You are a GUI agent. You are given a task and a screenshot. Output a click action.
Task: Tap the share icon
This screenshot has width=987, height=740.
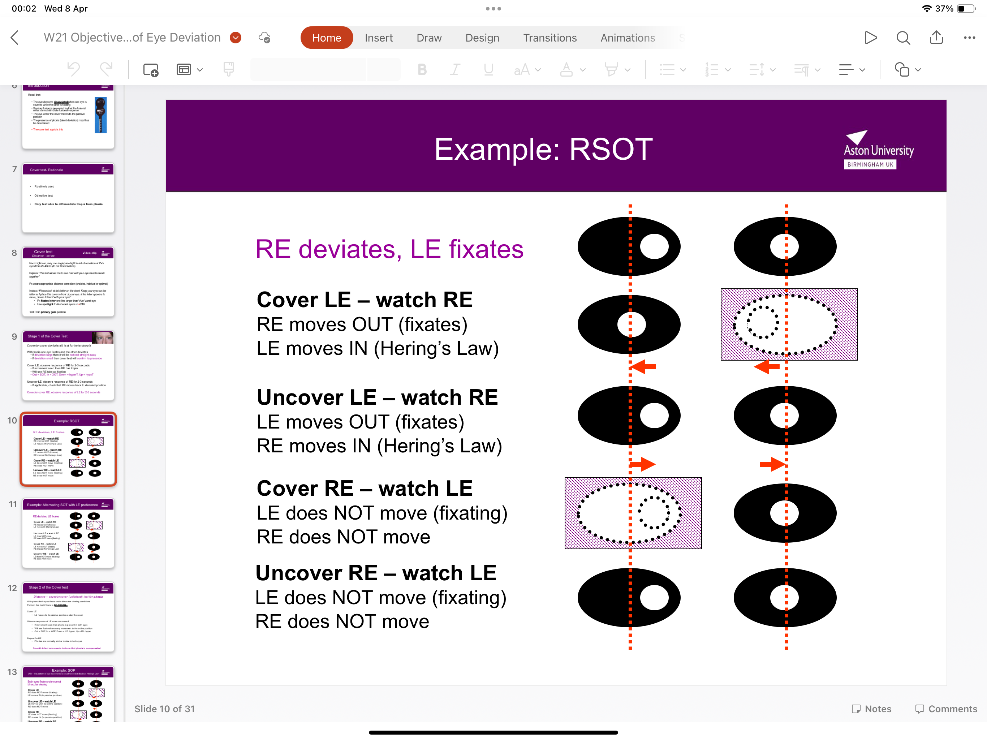click(x=936, y=38)
